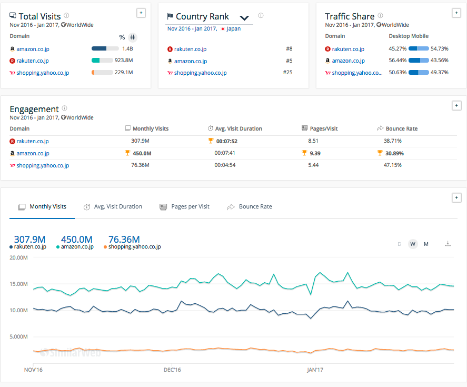This screenshot has width=467, height=387.
Task: Click the 307.9M rakuten legend value
Action: click(30, 239)
